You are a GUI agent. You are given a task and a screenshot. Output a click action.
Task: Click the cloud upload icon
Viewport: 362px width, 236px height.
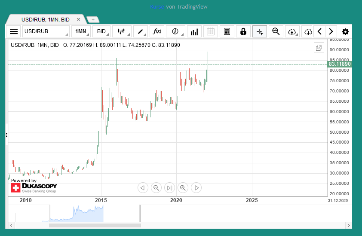(x=292, y=31)
